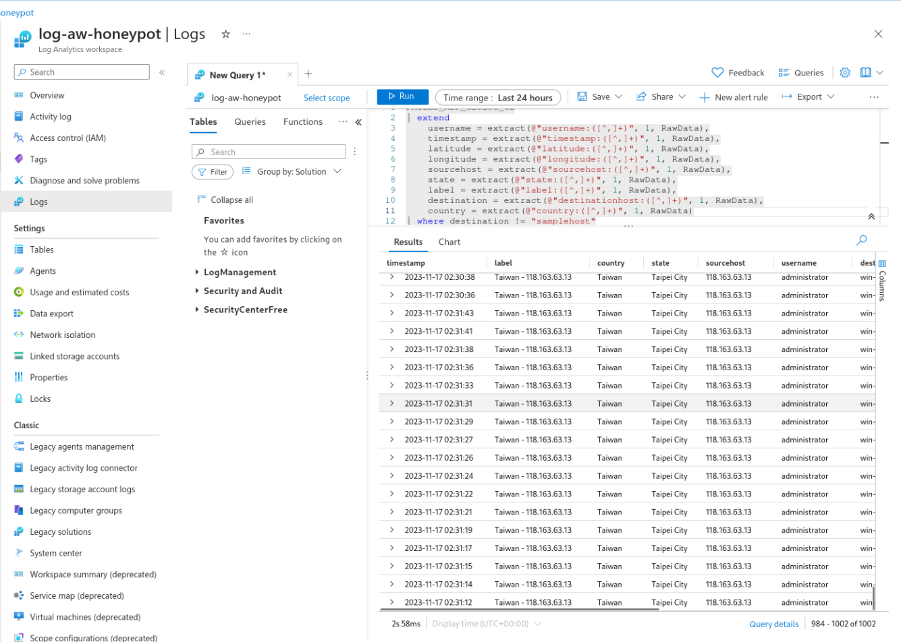Expand the row with timestamp 02:30:38
This screenshot has height=642, width=901.
[x=391, y=277]
